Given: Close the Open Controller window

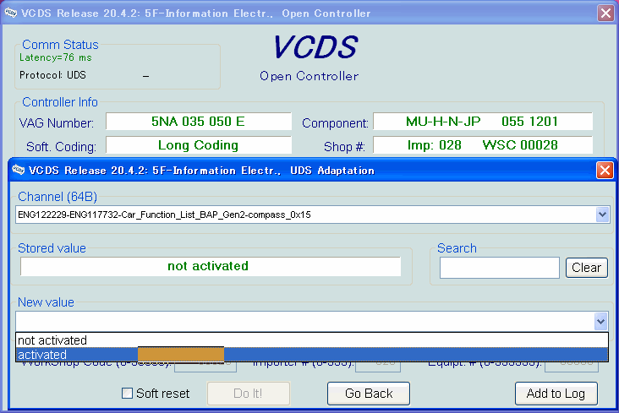Looking at the screenshot, I should coord(605,13).
